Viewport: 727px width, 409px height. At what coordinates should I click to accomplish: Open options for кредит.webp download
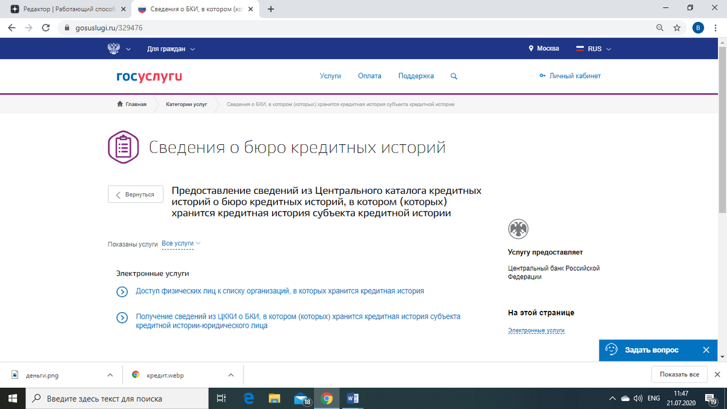[230, 375]
